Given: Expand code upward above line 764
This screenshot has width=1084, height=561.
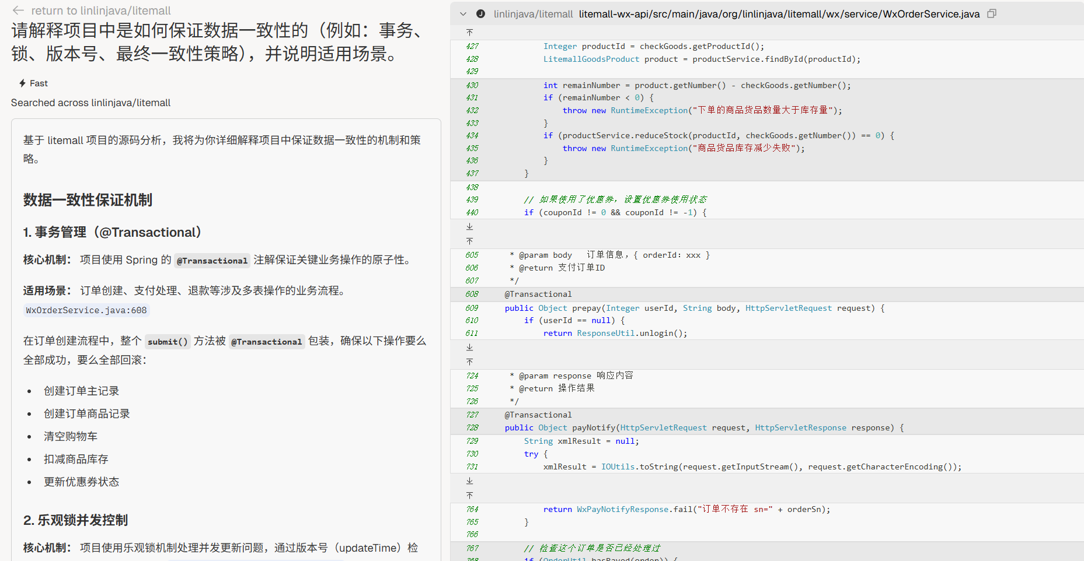Looking at the screenshot, I should (470, 495).
